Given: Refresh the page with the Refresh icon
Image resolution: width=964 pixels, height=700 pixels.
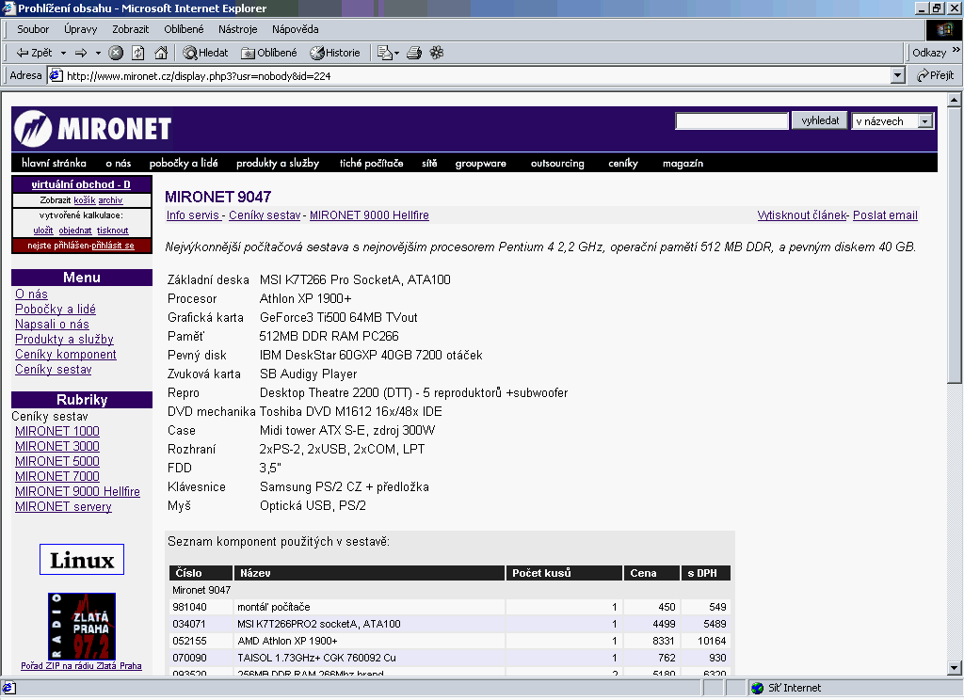Looking at the screenshot, I should point(138,53).
